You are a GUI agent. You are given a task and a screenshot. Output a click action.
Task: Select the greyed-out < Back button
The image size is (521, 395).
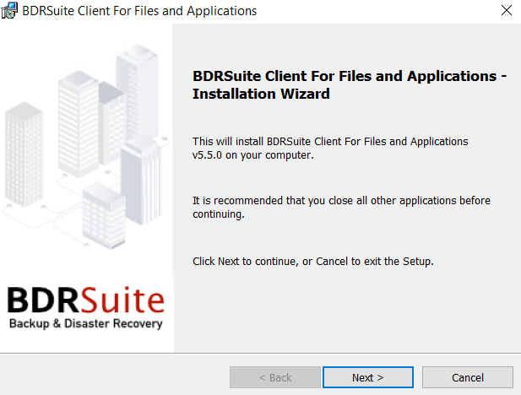(x=275, y=377)
